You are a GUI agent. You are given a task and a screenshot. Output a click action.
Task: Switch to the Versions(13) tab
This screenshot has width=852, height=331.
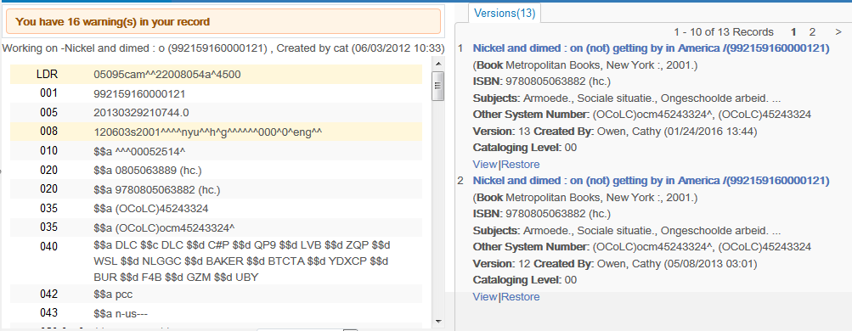point(505,14)
